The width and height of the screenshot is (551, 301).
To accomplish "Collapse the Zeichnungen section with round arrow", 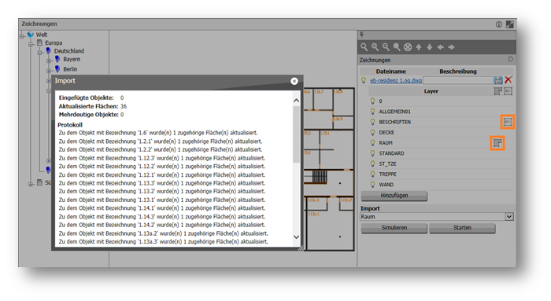I will pos(511,59).
